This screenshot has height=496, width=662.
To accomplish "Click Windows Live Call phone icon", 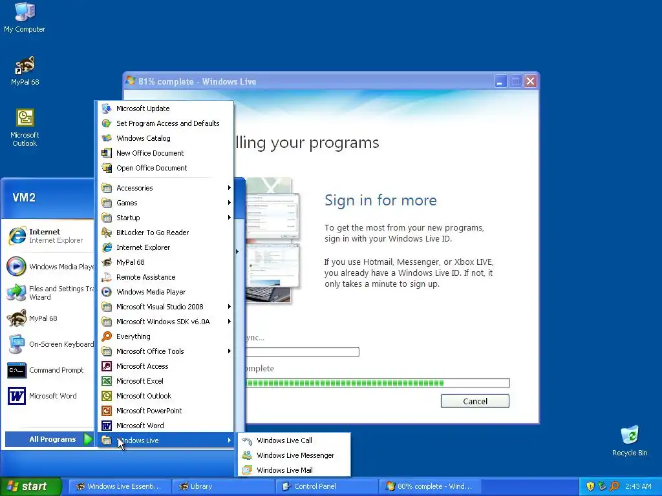I will pos(247,440).
